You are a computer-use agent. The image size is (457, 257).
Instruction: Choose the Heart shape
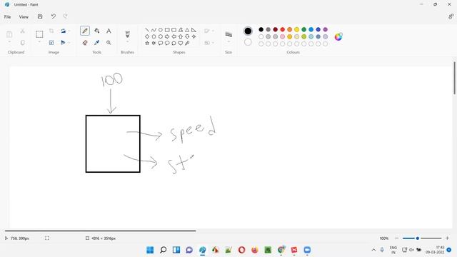tap(181, 43)
